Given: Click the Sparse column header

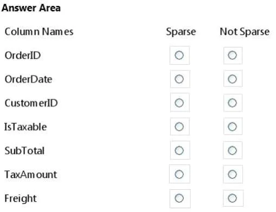Looking at the screenshot, I should pos(181,32).
